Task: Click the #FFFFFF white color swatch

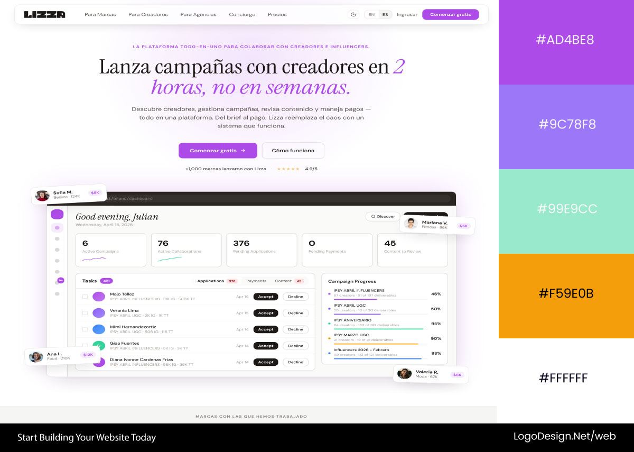Action: (x=566, y=381)
